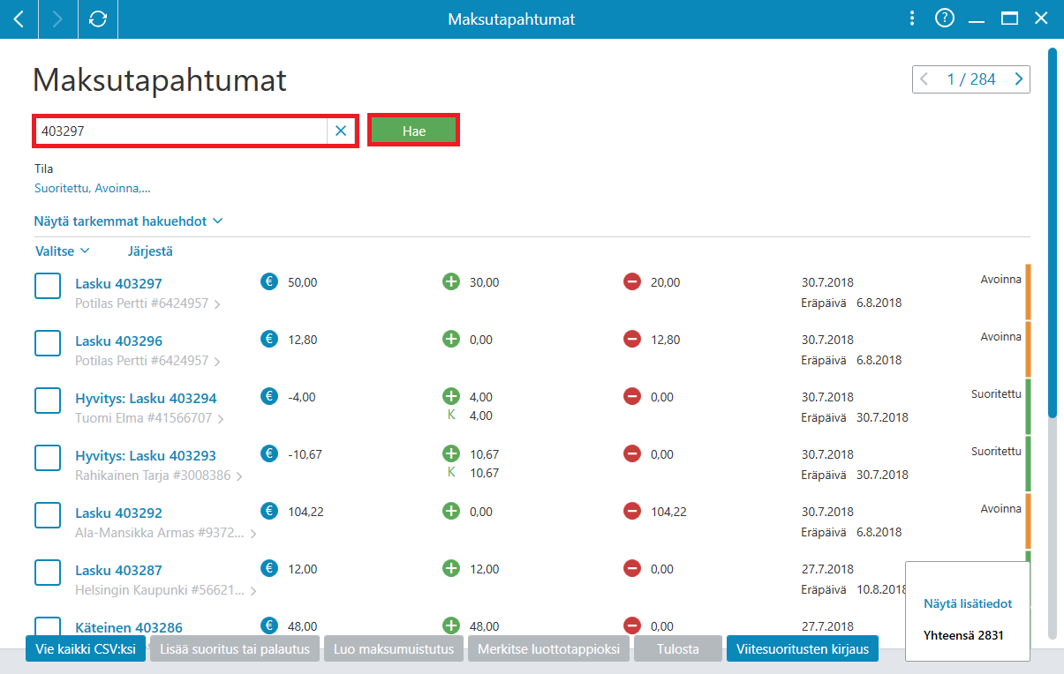Export all with Vie kaikki CSV:ksi
Image resolution: width=1064 pixels, height=674 pixels.
(85, 649)
